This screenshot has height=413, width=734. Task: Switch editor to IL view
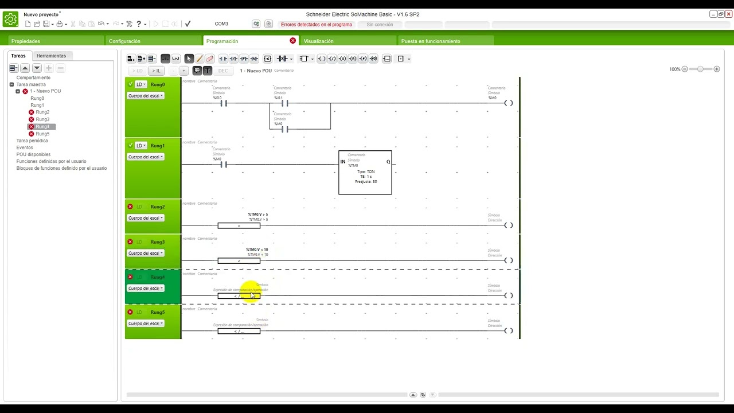(x=156, y=71)
